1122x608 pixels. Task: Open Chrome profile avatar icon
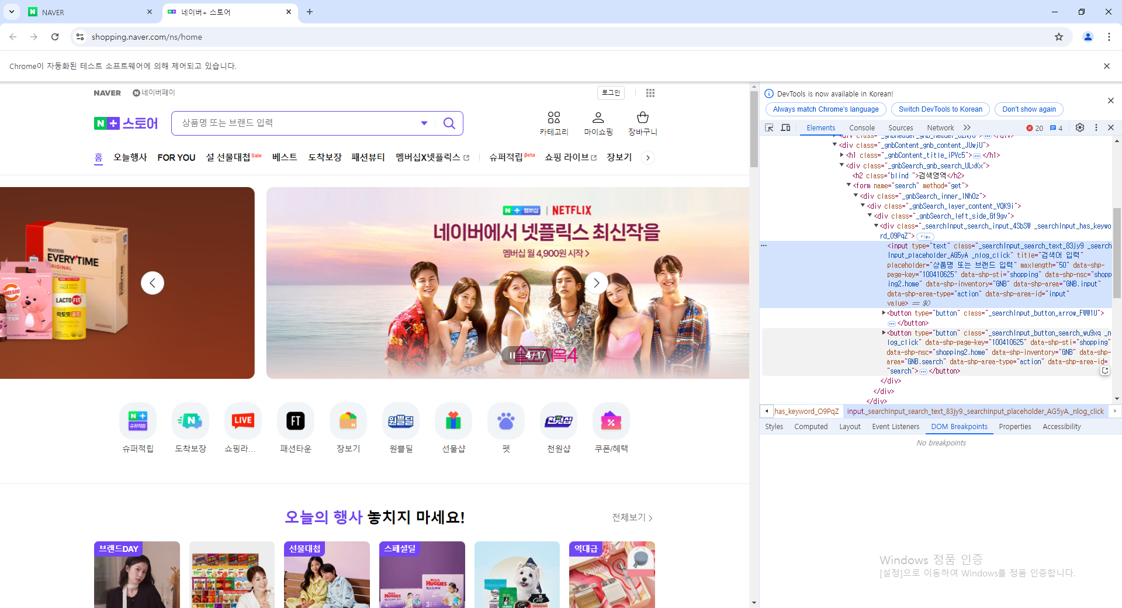click(x=1088, y=37)
